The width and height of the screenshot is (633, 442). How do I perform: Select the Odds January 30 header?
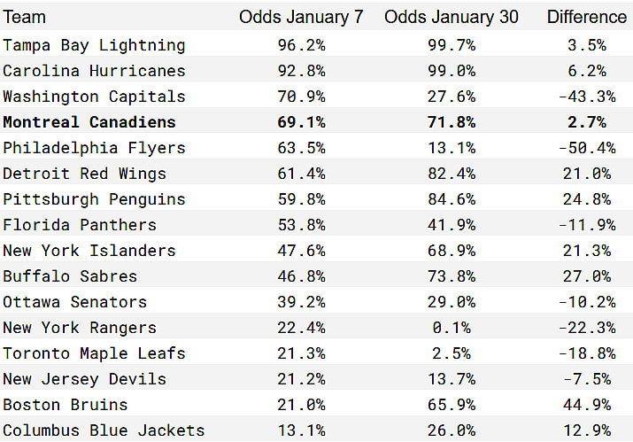point(452,17)
